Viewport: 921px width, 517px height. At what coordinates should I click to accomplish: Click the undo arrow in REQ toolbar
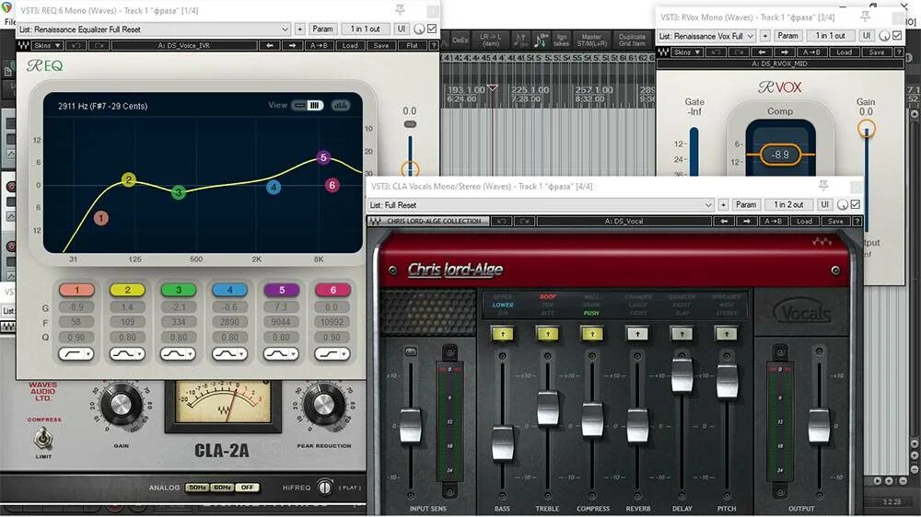coord(76,45)
